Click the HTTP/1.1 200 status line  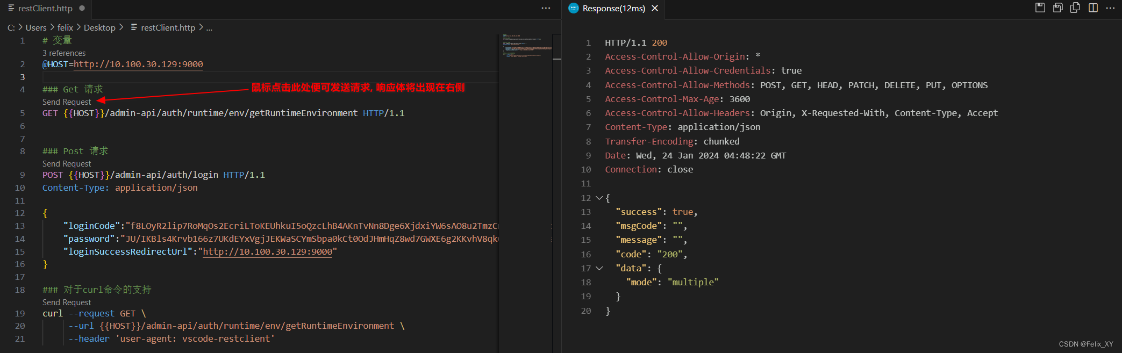[636, 42]
